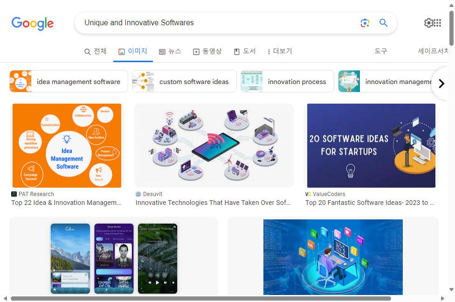Select 'idea management software' suggestion chip

pos(69,81)
